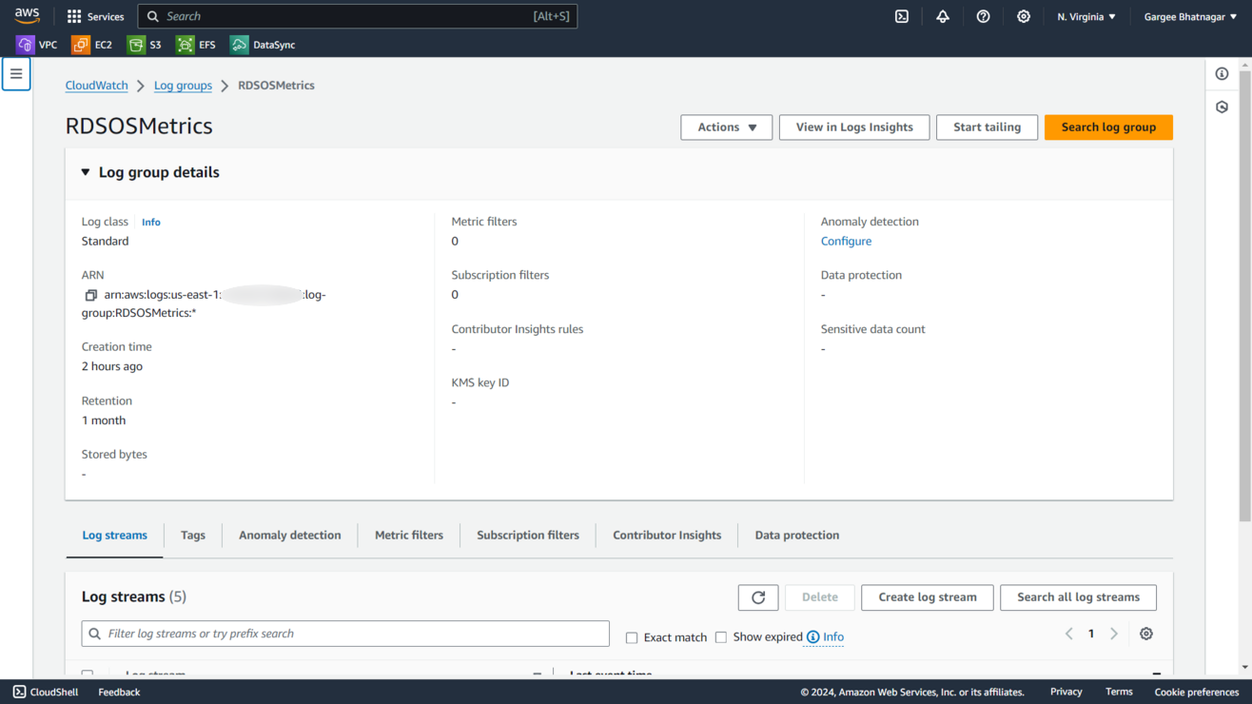The width and height of the screenshot is (1252, 704).
Task: Open the help question mark icon
Action: (984, 16)
